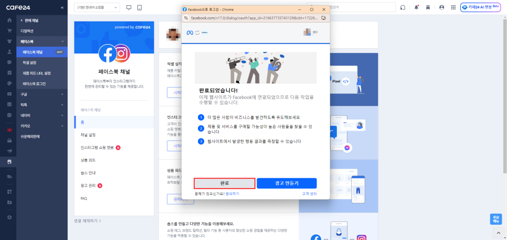Click the 주요 메뉴 floating button
The image size is (507, 240).
coord(496,220)
